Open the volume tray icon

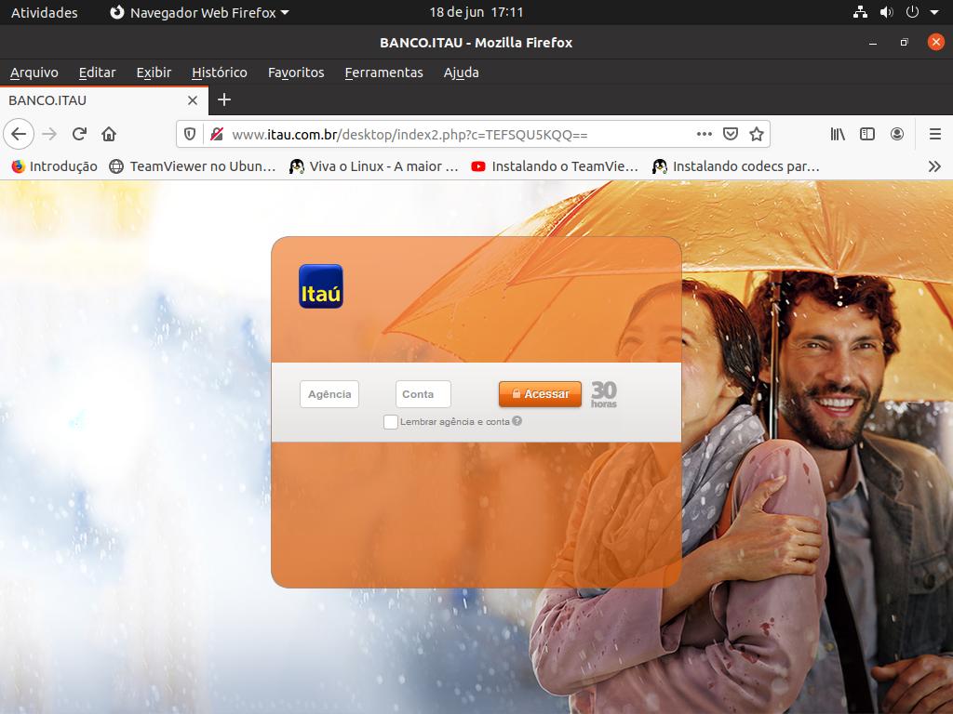coord(886,12)
